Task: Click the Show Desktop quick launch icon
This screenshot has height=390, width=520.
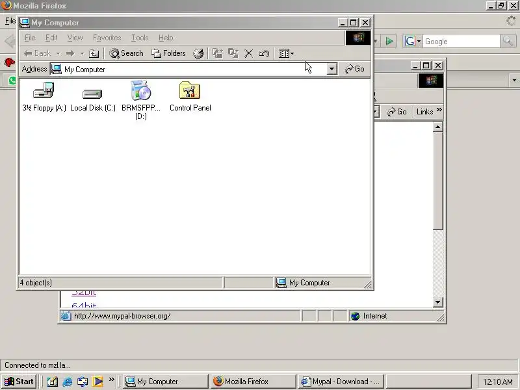Action: [53, 382]
